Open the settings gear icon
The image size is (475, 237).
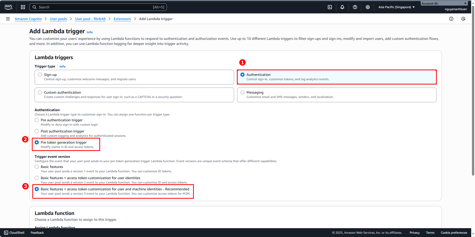point(368,7)
